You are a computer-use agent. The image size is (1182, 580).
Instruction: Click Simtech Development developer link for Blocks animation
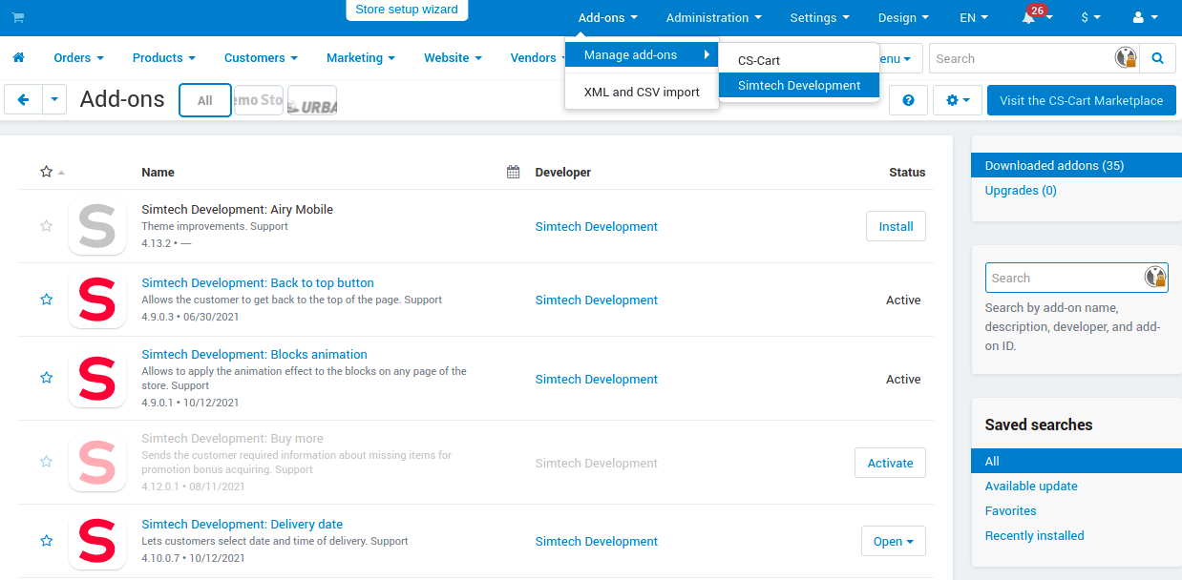tap(597, 379)
